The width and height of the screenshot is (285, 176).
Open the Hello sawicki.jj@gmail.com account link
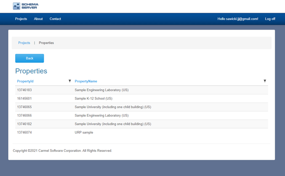click(x=238, y=19)
